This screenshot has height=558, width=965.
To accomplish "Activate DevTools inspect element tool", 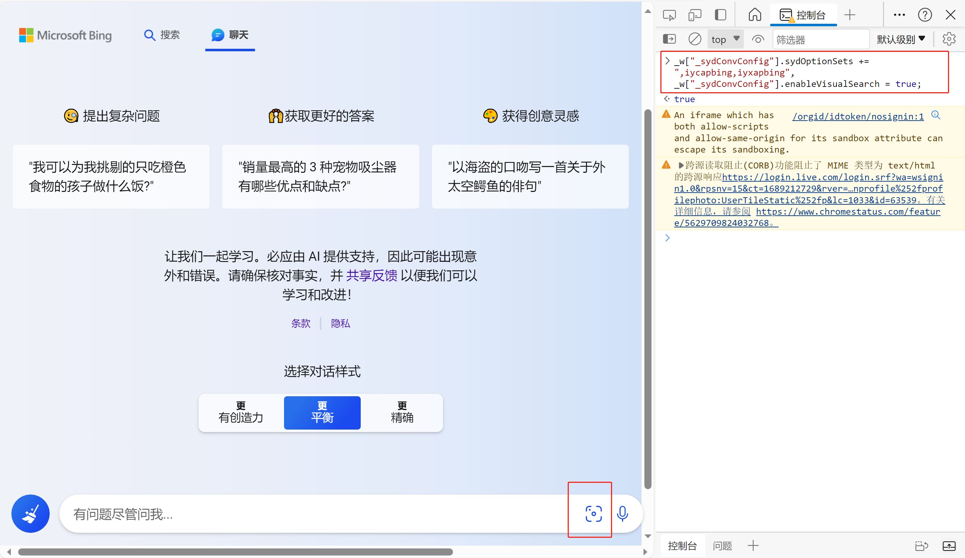I will coord(669,15).
